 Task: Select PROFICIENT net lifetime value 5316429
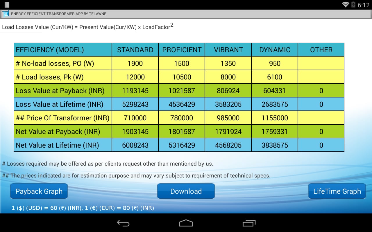[x=182, y=145]
